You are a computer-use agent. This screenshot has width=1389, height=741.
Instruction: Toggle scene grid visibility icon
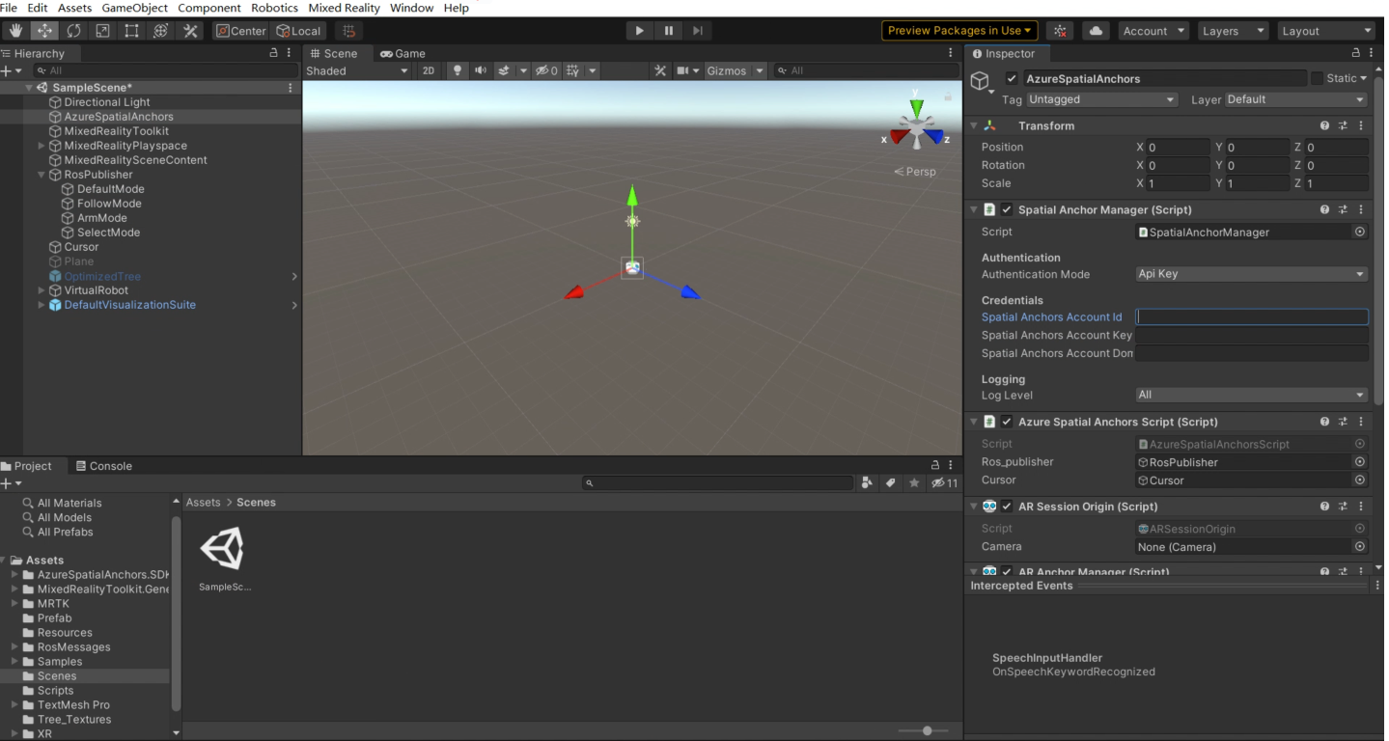point(573,70)
